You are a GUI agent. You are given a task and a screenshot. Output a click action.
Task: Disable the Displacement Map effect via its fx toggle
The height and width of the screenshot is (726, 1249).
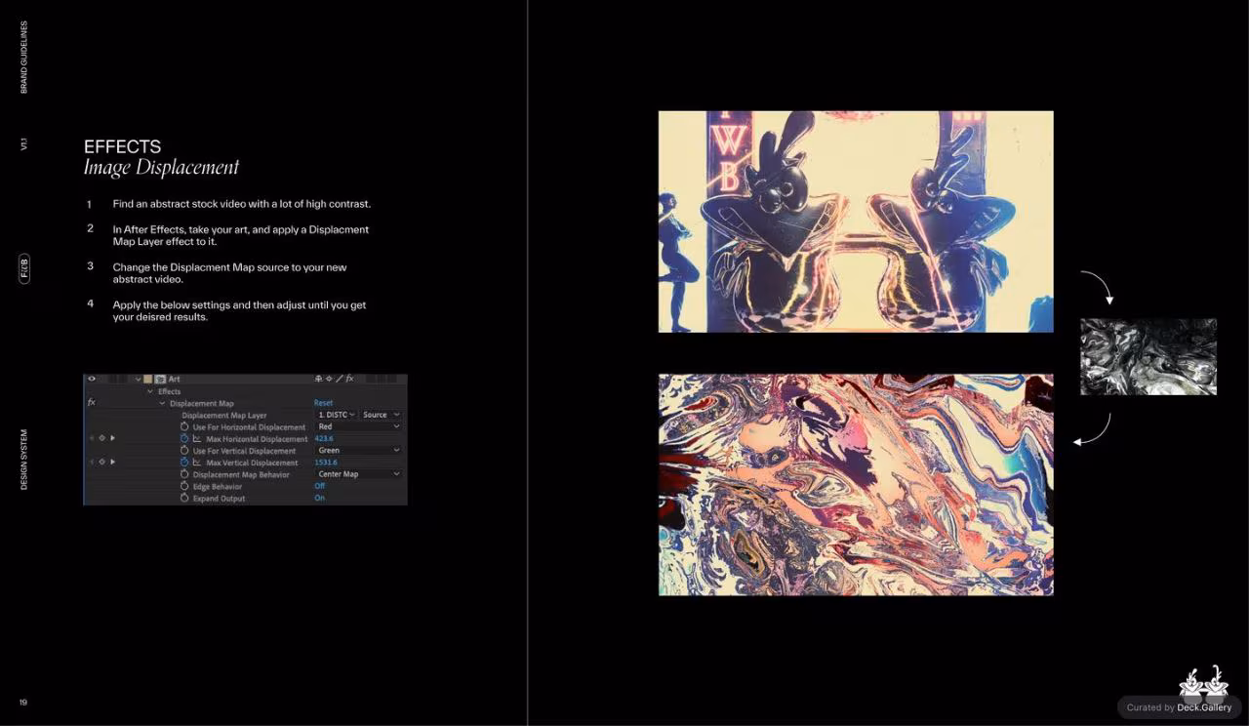[x=92, y=402]
